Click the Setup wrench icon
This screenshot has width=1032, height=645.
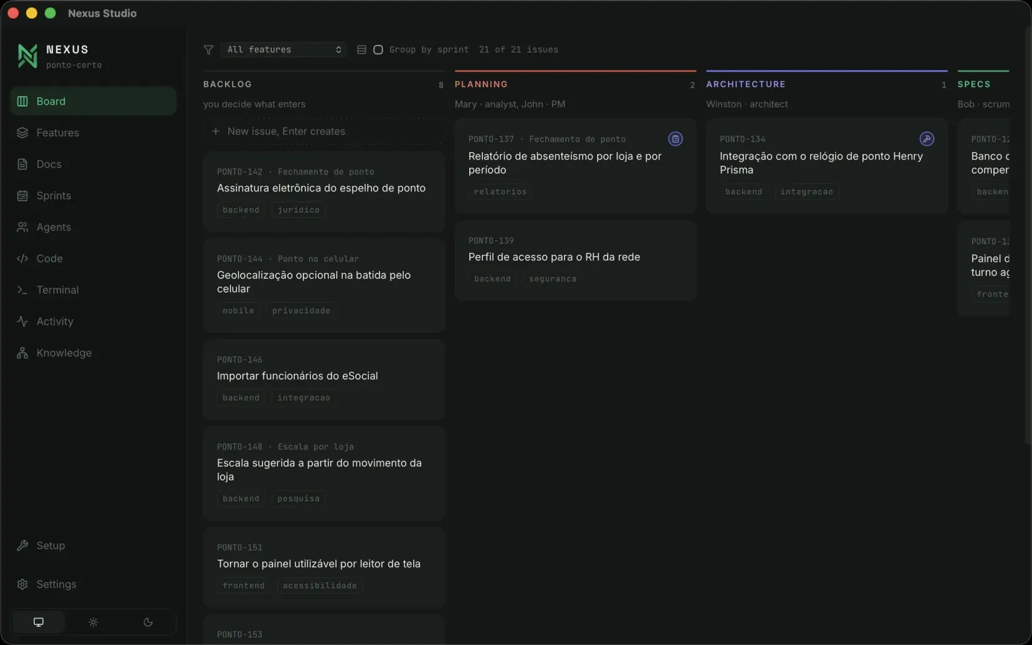[22, 545]
